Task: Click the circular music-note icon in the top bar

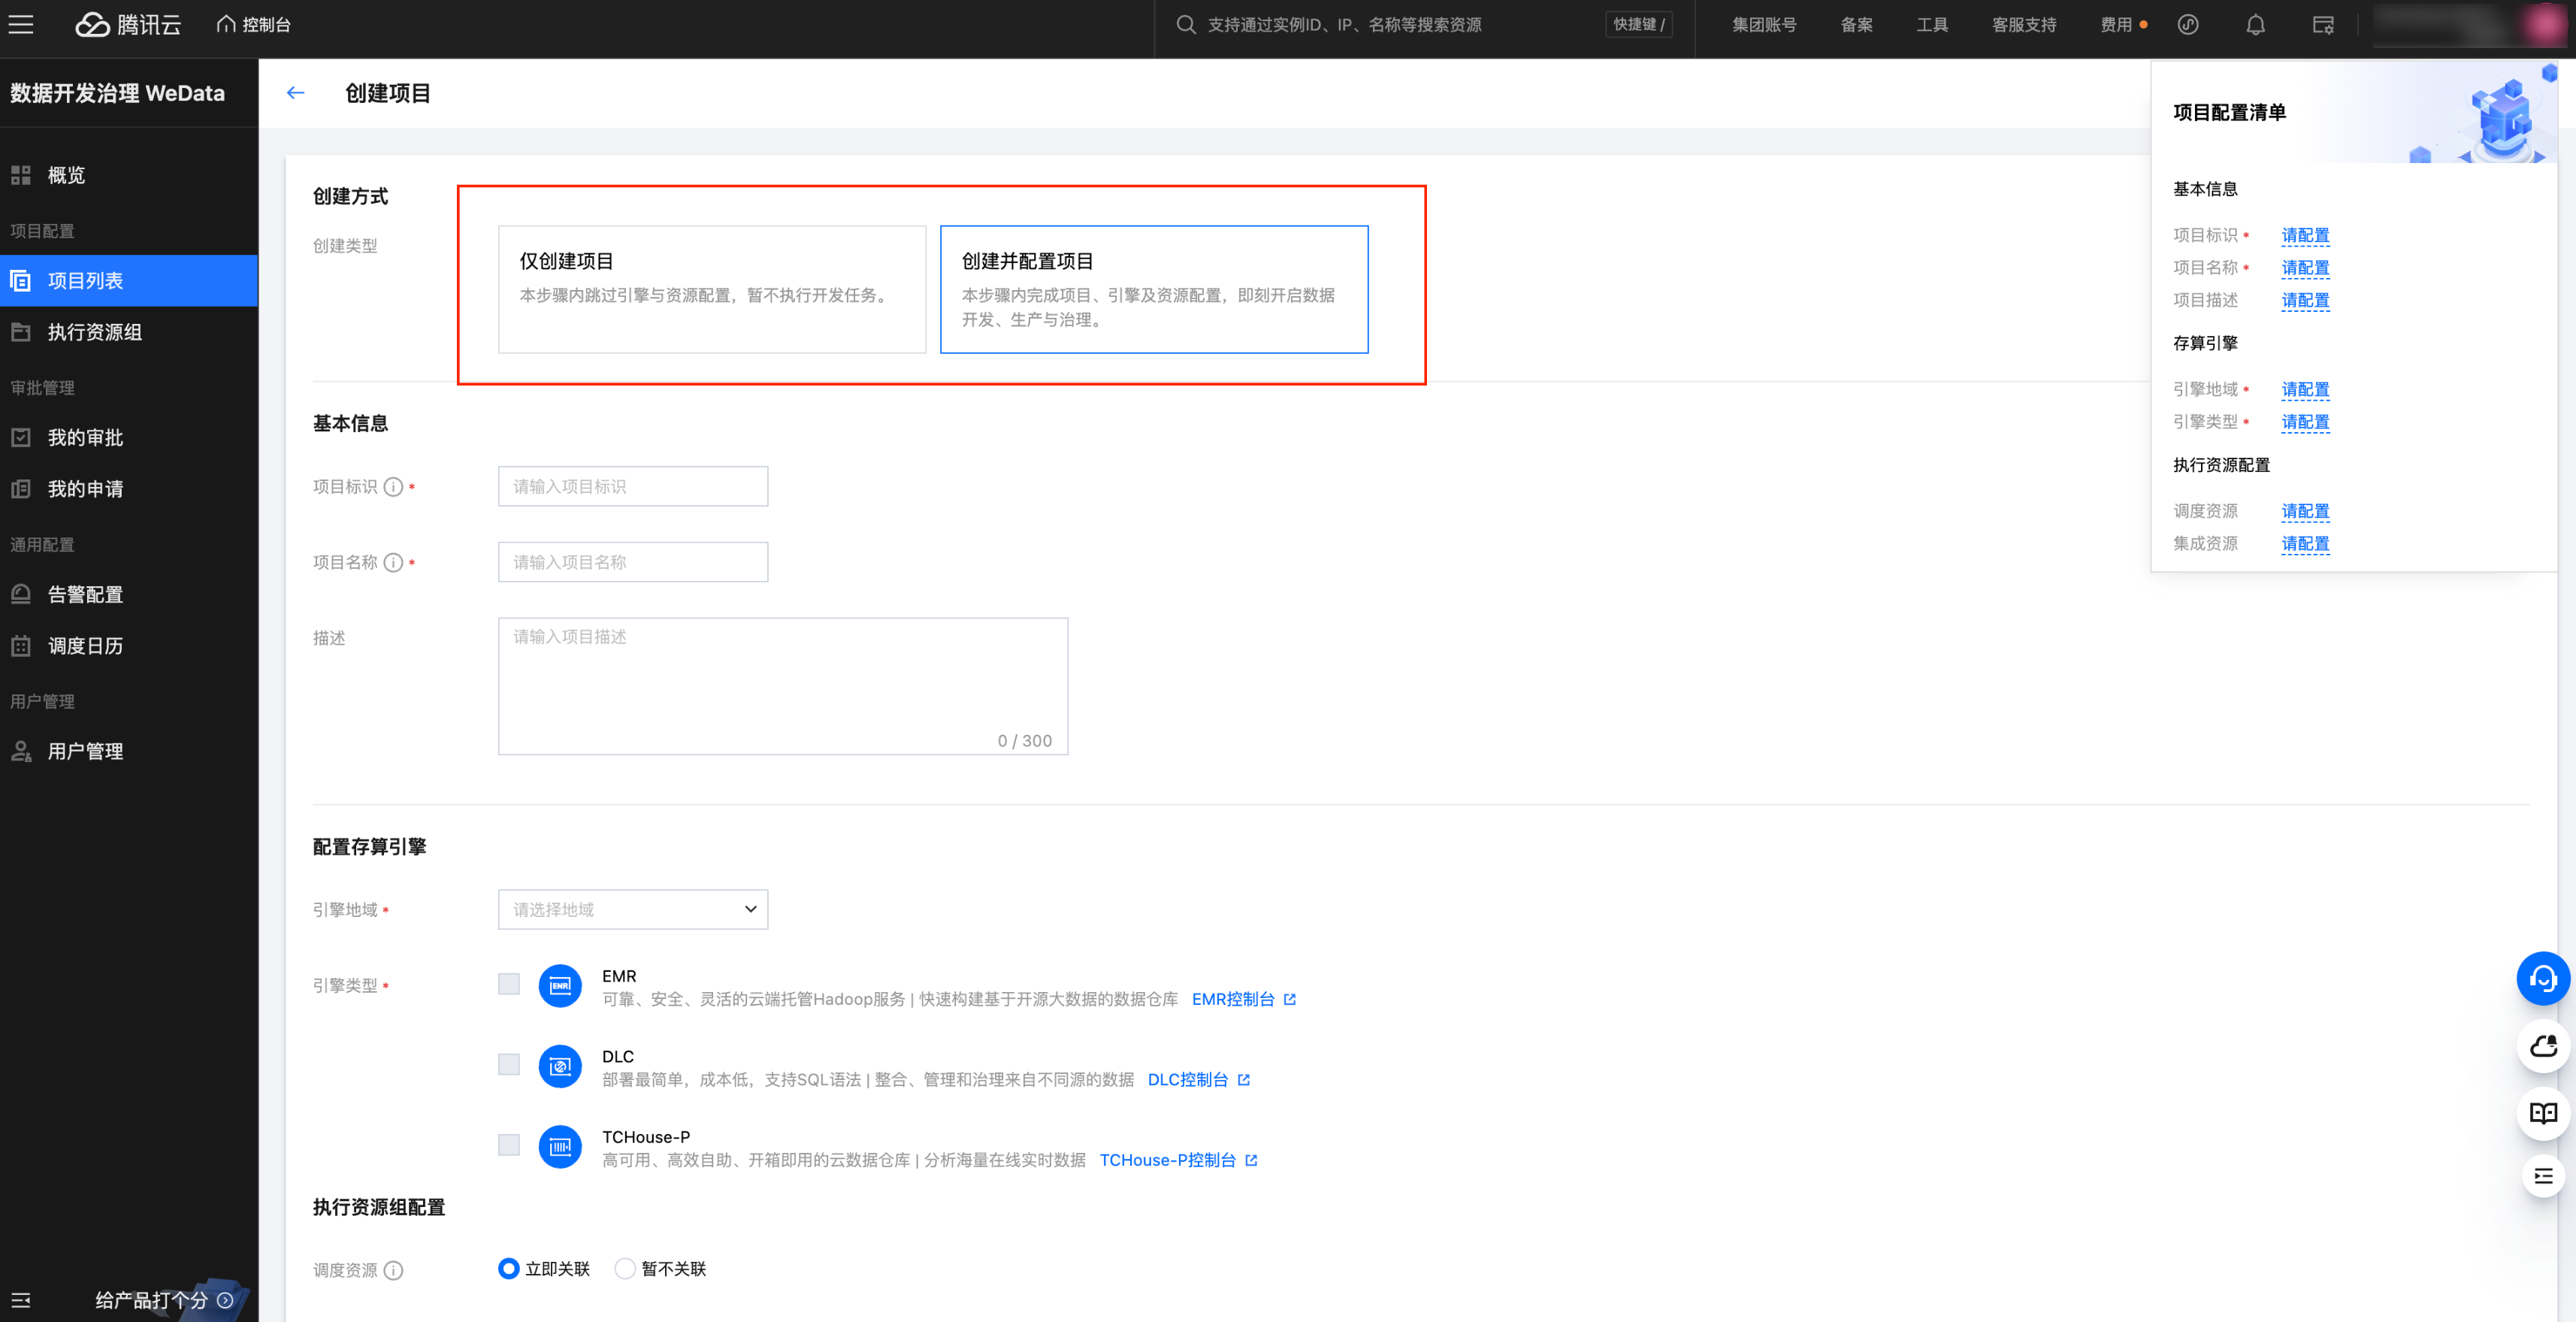Action: tap(2188, 25)
